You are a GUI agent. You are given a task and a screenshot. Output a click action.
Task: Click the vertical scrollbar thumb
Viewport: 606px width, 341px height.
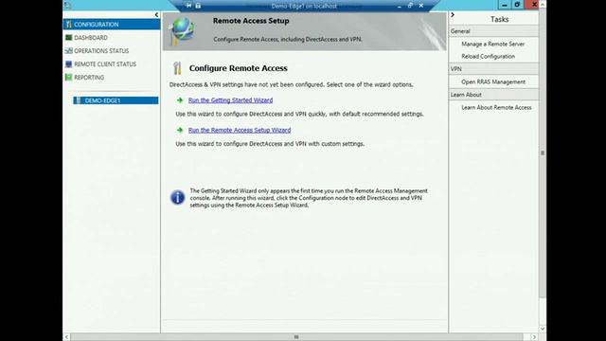(x=543, y=153)
